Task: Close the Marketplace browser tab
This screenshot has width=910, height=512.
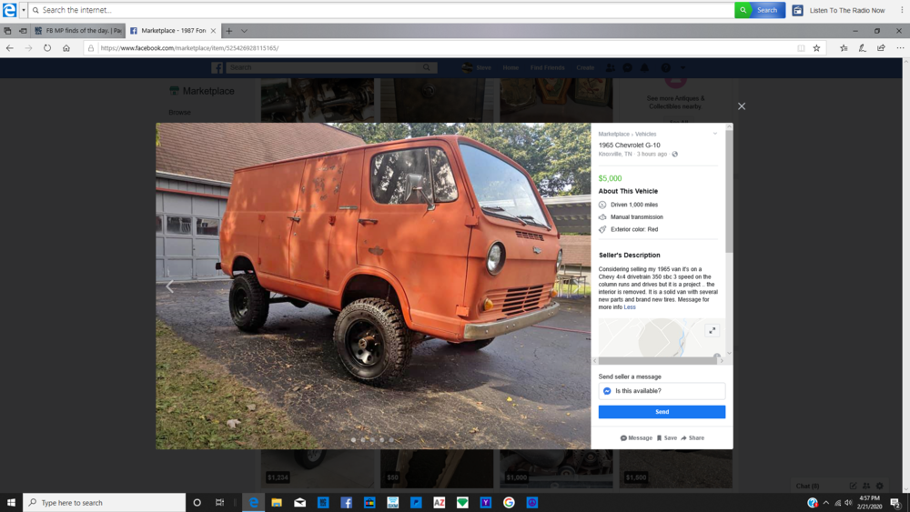Action: pyautogui.click(x=213, y=31)
